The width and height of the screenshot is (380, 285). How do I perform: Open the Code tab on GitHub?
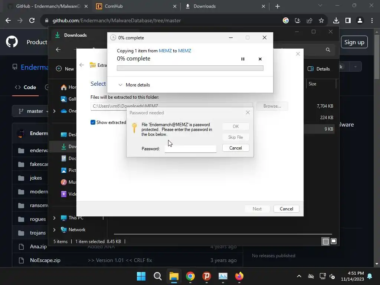click(26, 87)
